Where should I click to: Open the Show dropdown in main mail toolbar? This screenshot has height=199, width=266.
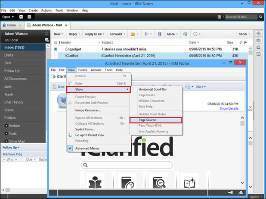tap(244, 34)
